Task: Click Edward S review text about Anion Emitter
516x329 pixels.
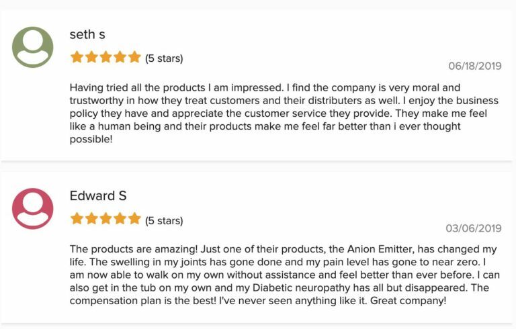Action: click(285, 275)
